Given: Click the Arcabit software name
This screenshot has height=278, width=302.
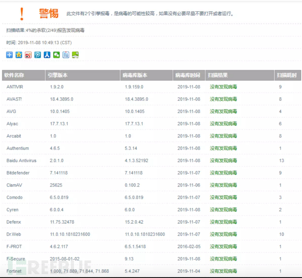Looking at the screenshot, I should point(14,136).
